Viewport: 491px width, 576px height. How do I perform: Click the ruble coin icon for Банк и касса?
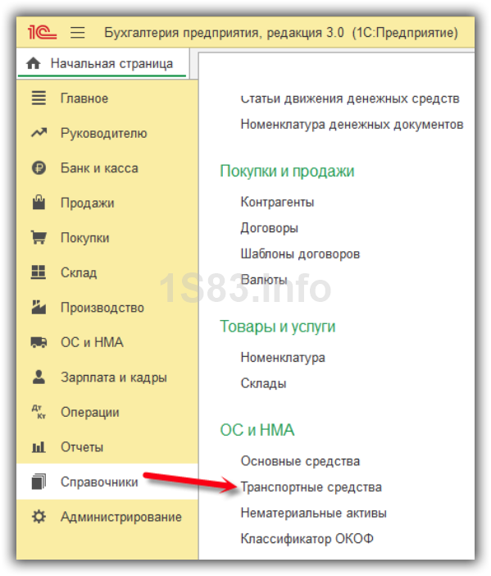[39, 168]
